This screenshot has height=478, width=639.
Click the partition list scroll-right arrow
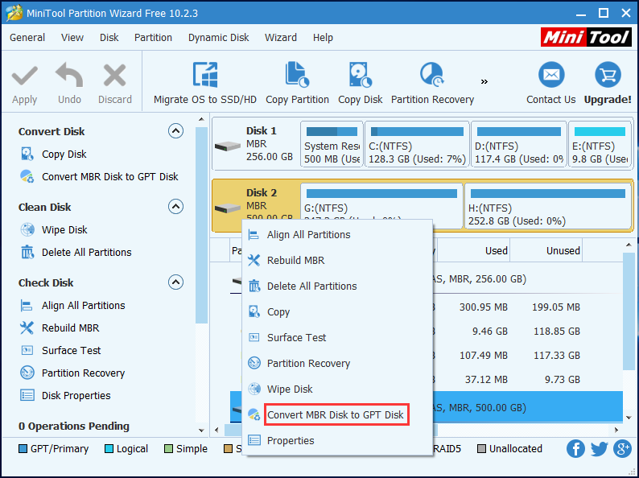(616, 430)
